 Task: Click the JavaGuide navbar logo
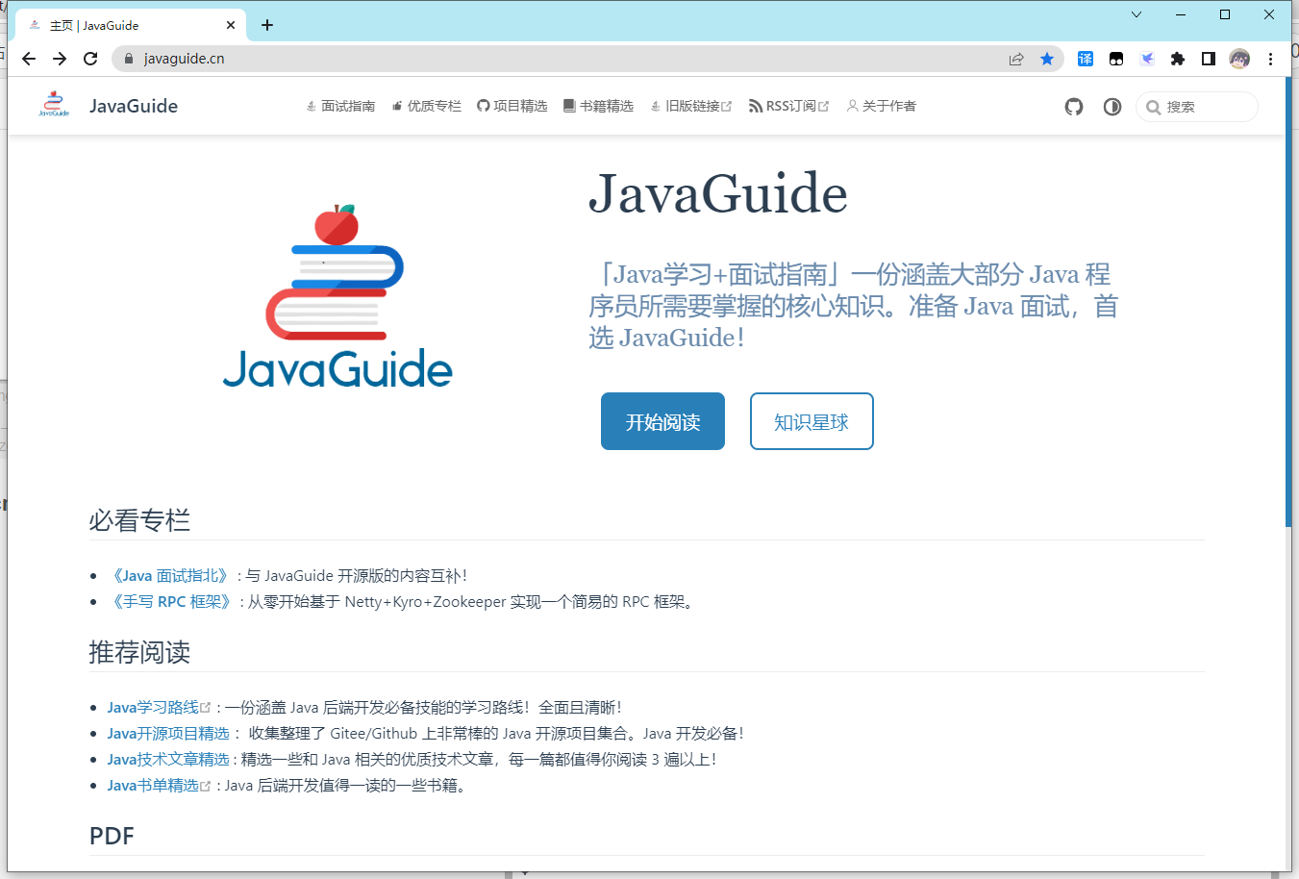[x=54, y=104]
